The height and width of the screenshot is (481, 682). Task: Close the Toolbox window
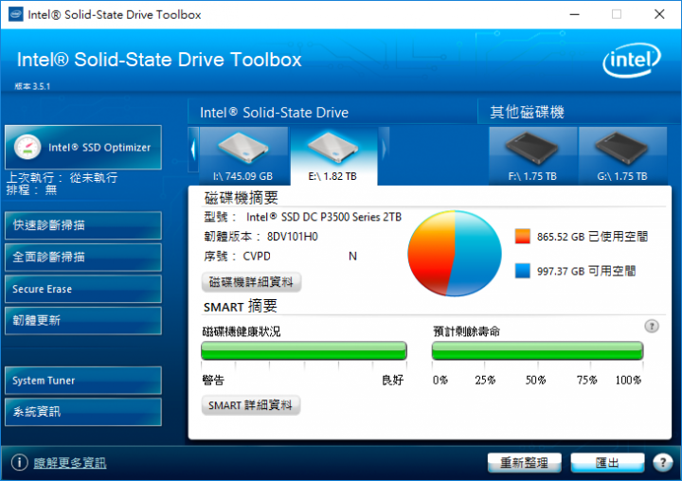(x=659, y=14)
